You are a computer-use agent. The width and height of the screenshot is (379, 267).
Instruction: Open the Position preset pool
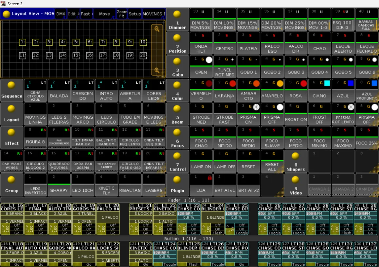(x=177, y=43)
